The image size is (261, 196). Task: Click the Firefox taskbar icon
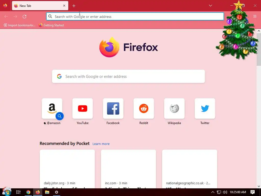click(38, 192)
